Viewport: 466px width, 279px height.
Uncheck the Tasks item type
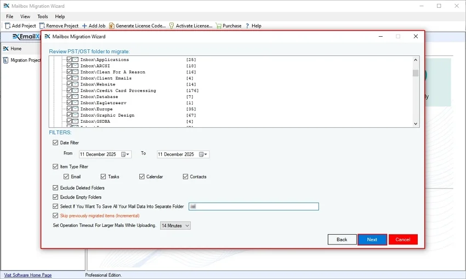click(103, 176)
